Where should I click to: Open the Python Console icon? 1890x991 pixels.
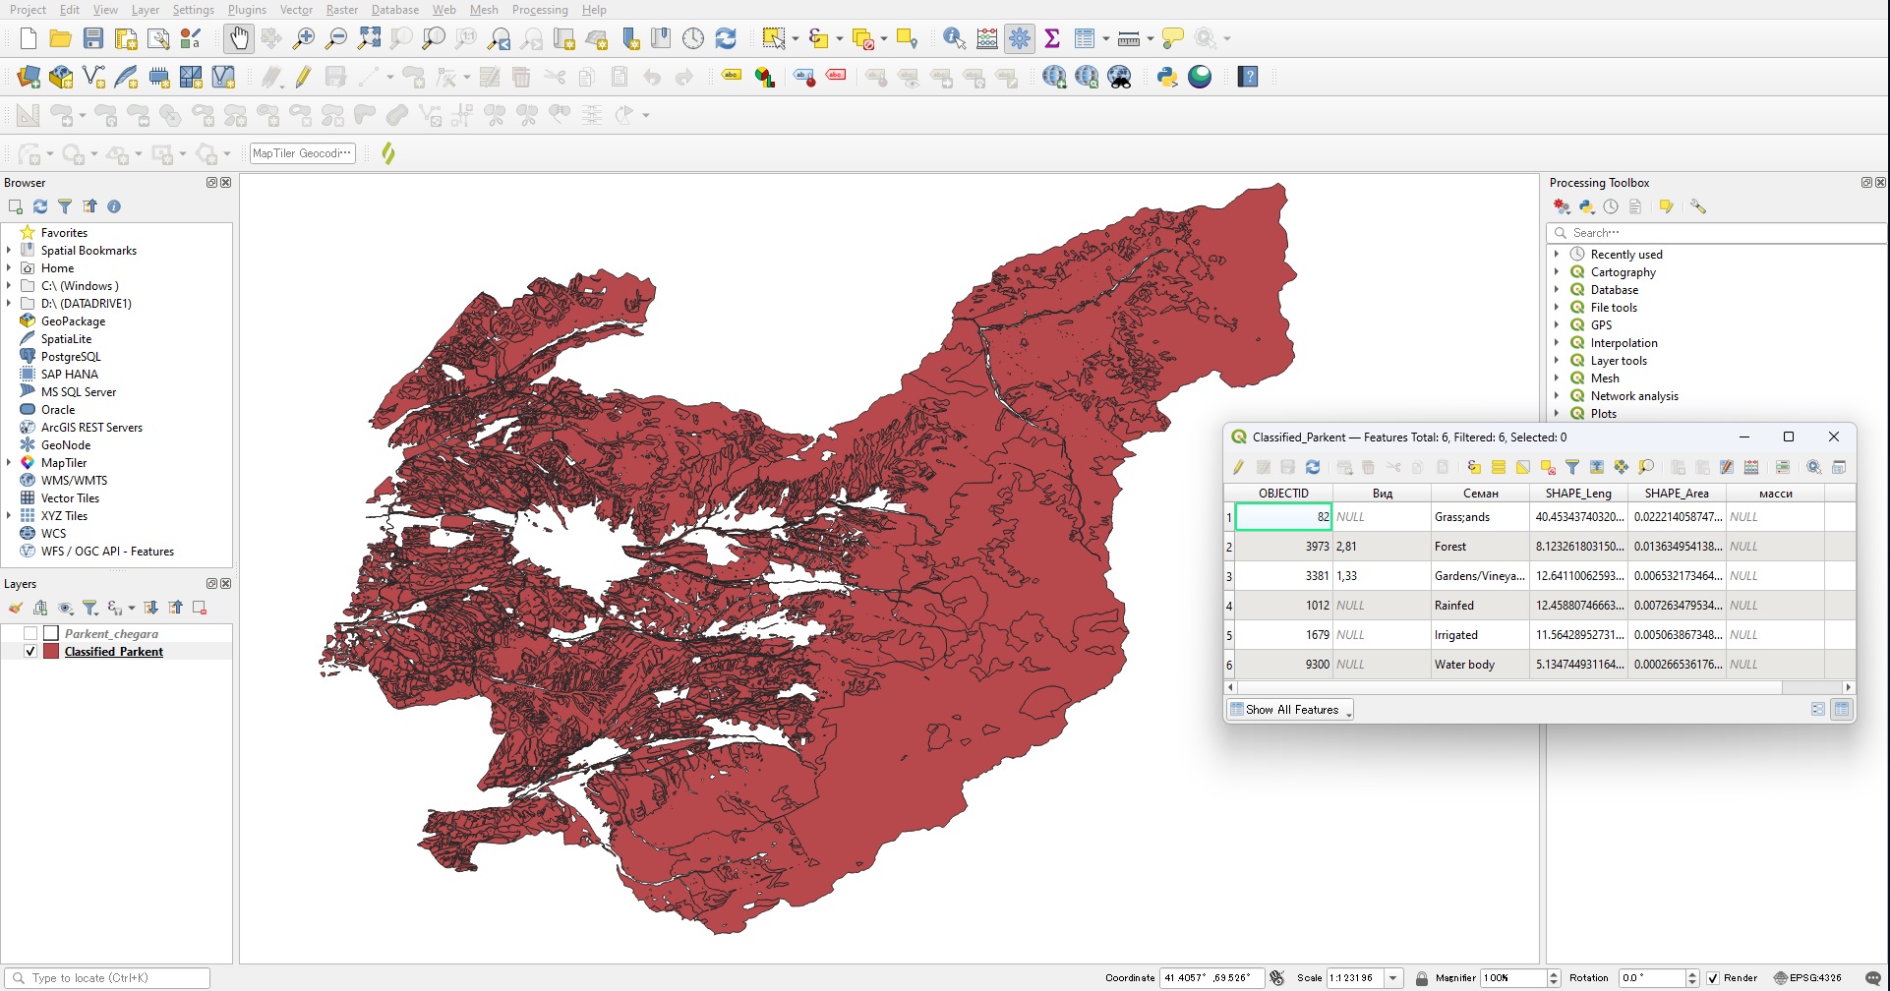coord(1167,77)
